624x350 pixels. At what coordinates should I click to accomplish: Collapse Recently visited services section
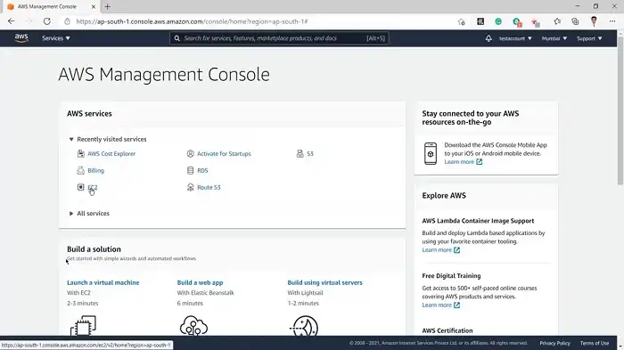click(71, 139)
